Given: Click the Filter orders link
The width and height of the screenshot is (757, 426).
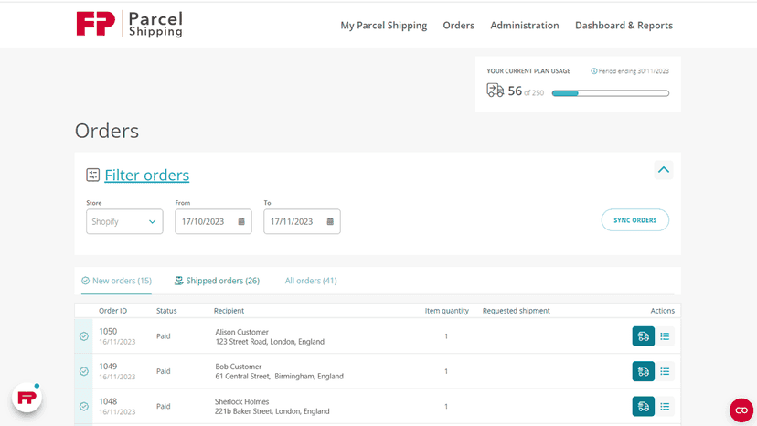Looking at the screenshot, I should click(147, 175).
